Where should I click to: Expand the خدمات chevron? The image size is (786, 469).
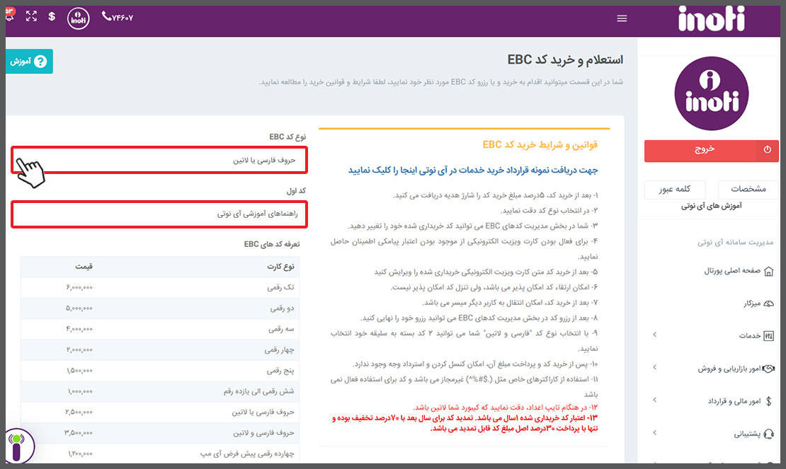[655, 335]
